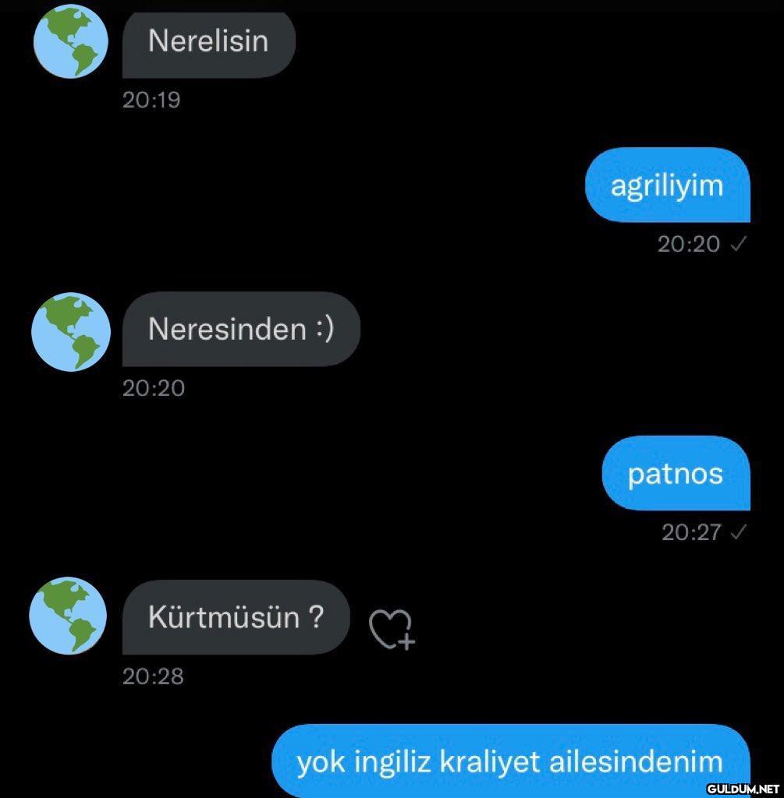
Task: Add a reaction with the heart-plus icon
Action: point(392,630)
